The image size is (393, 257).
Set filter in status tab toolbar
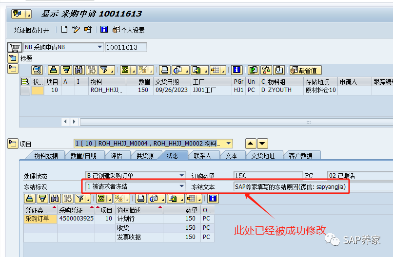(x=80, y=199)
